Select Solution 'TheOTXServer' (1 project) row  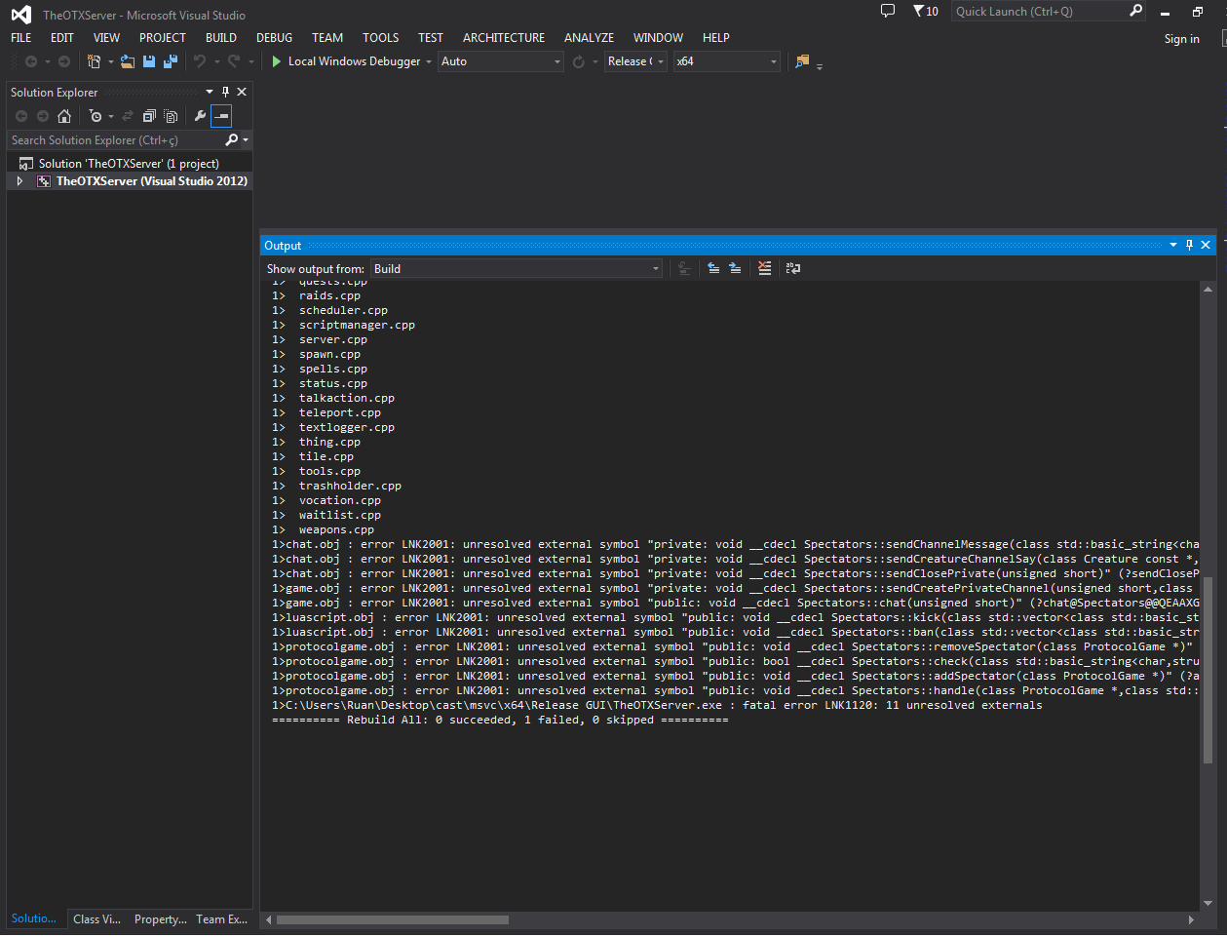tap(130, 164)
